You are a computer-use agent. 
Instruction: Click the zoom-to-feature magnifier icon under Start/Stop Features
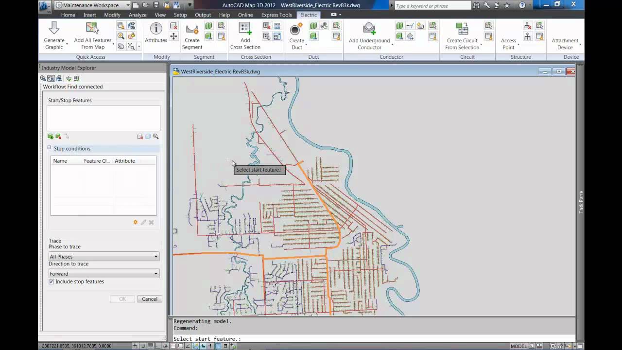[156, 137]
